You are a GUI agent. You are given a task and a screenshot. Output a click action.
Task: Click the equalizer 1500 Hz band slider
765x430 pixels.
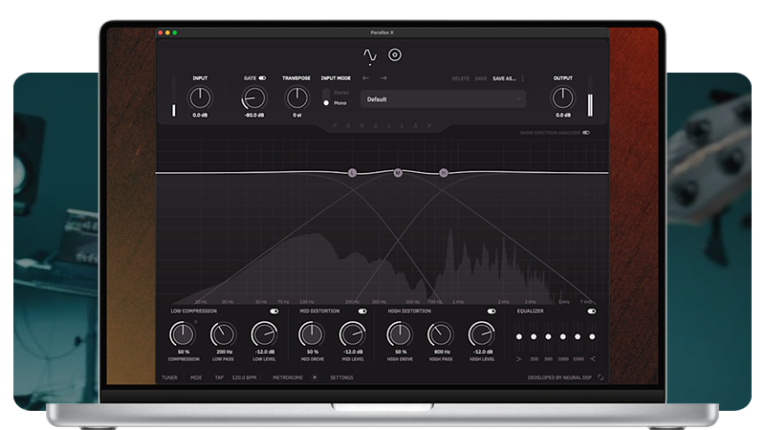pos(578,336)
